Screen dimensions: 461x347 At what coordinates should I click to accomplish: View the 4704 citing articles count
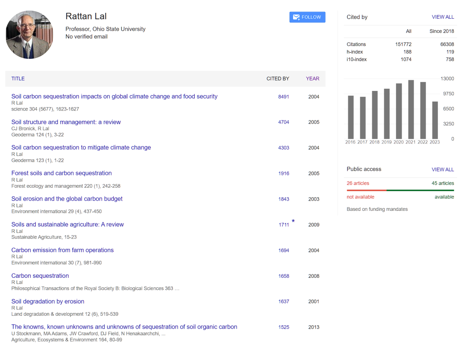[x=283, y=122]
